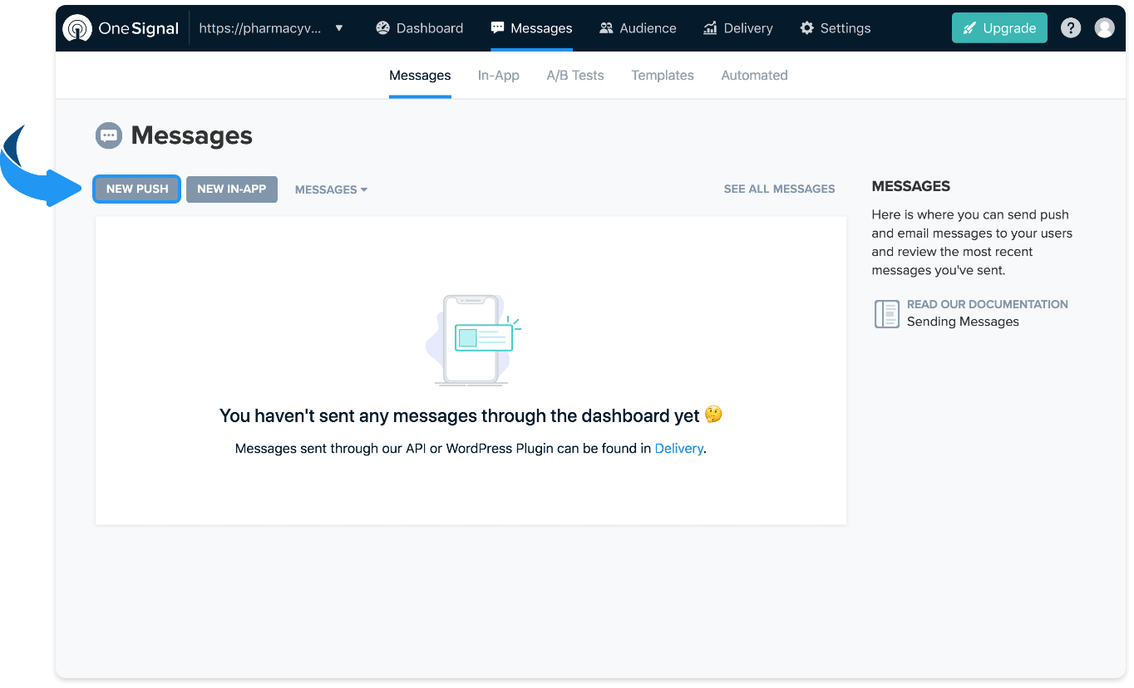Click the NEW PUSH button

[x=137, y=189]
